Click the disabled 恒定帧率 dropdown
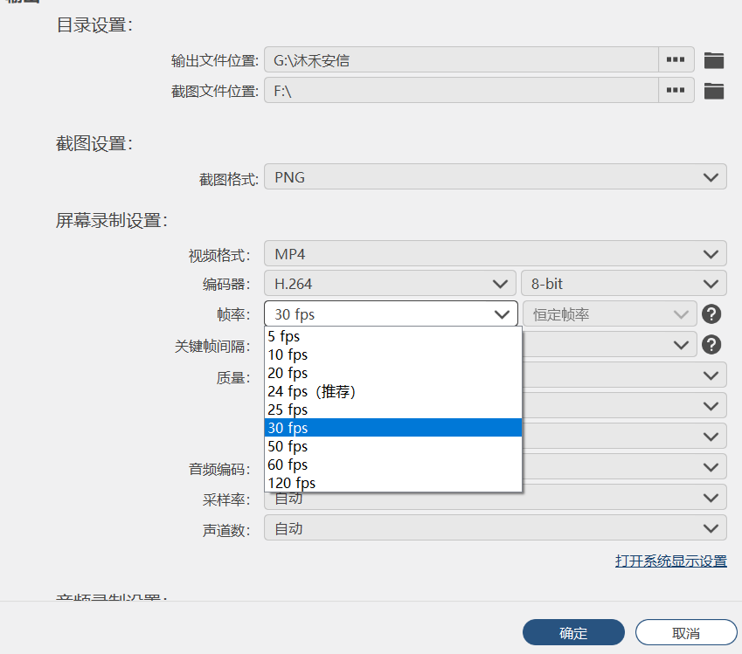The height and width of the screenshot is (654, 742). 609,314
